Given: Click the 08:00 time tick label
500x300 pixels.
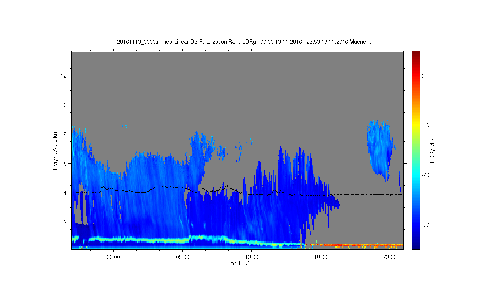Looking at the screenshot, I should tap(183, 257).
